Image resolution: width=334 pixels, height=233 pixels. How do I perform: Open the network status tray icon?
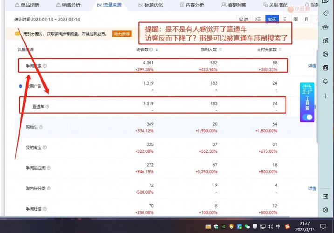tap(262, 226)
